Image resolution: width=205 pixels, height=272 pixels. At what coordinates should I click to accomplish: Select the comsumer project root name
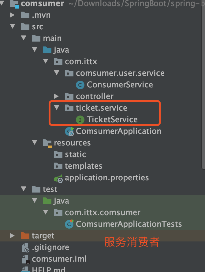pos(43,4)
